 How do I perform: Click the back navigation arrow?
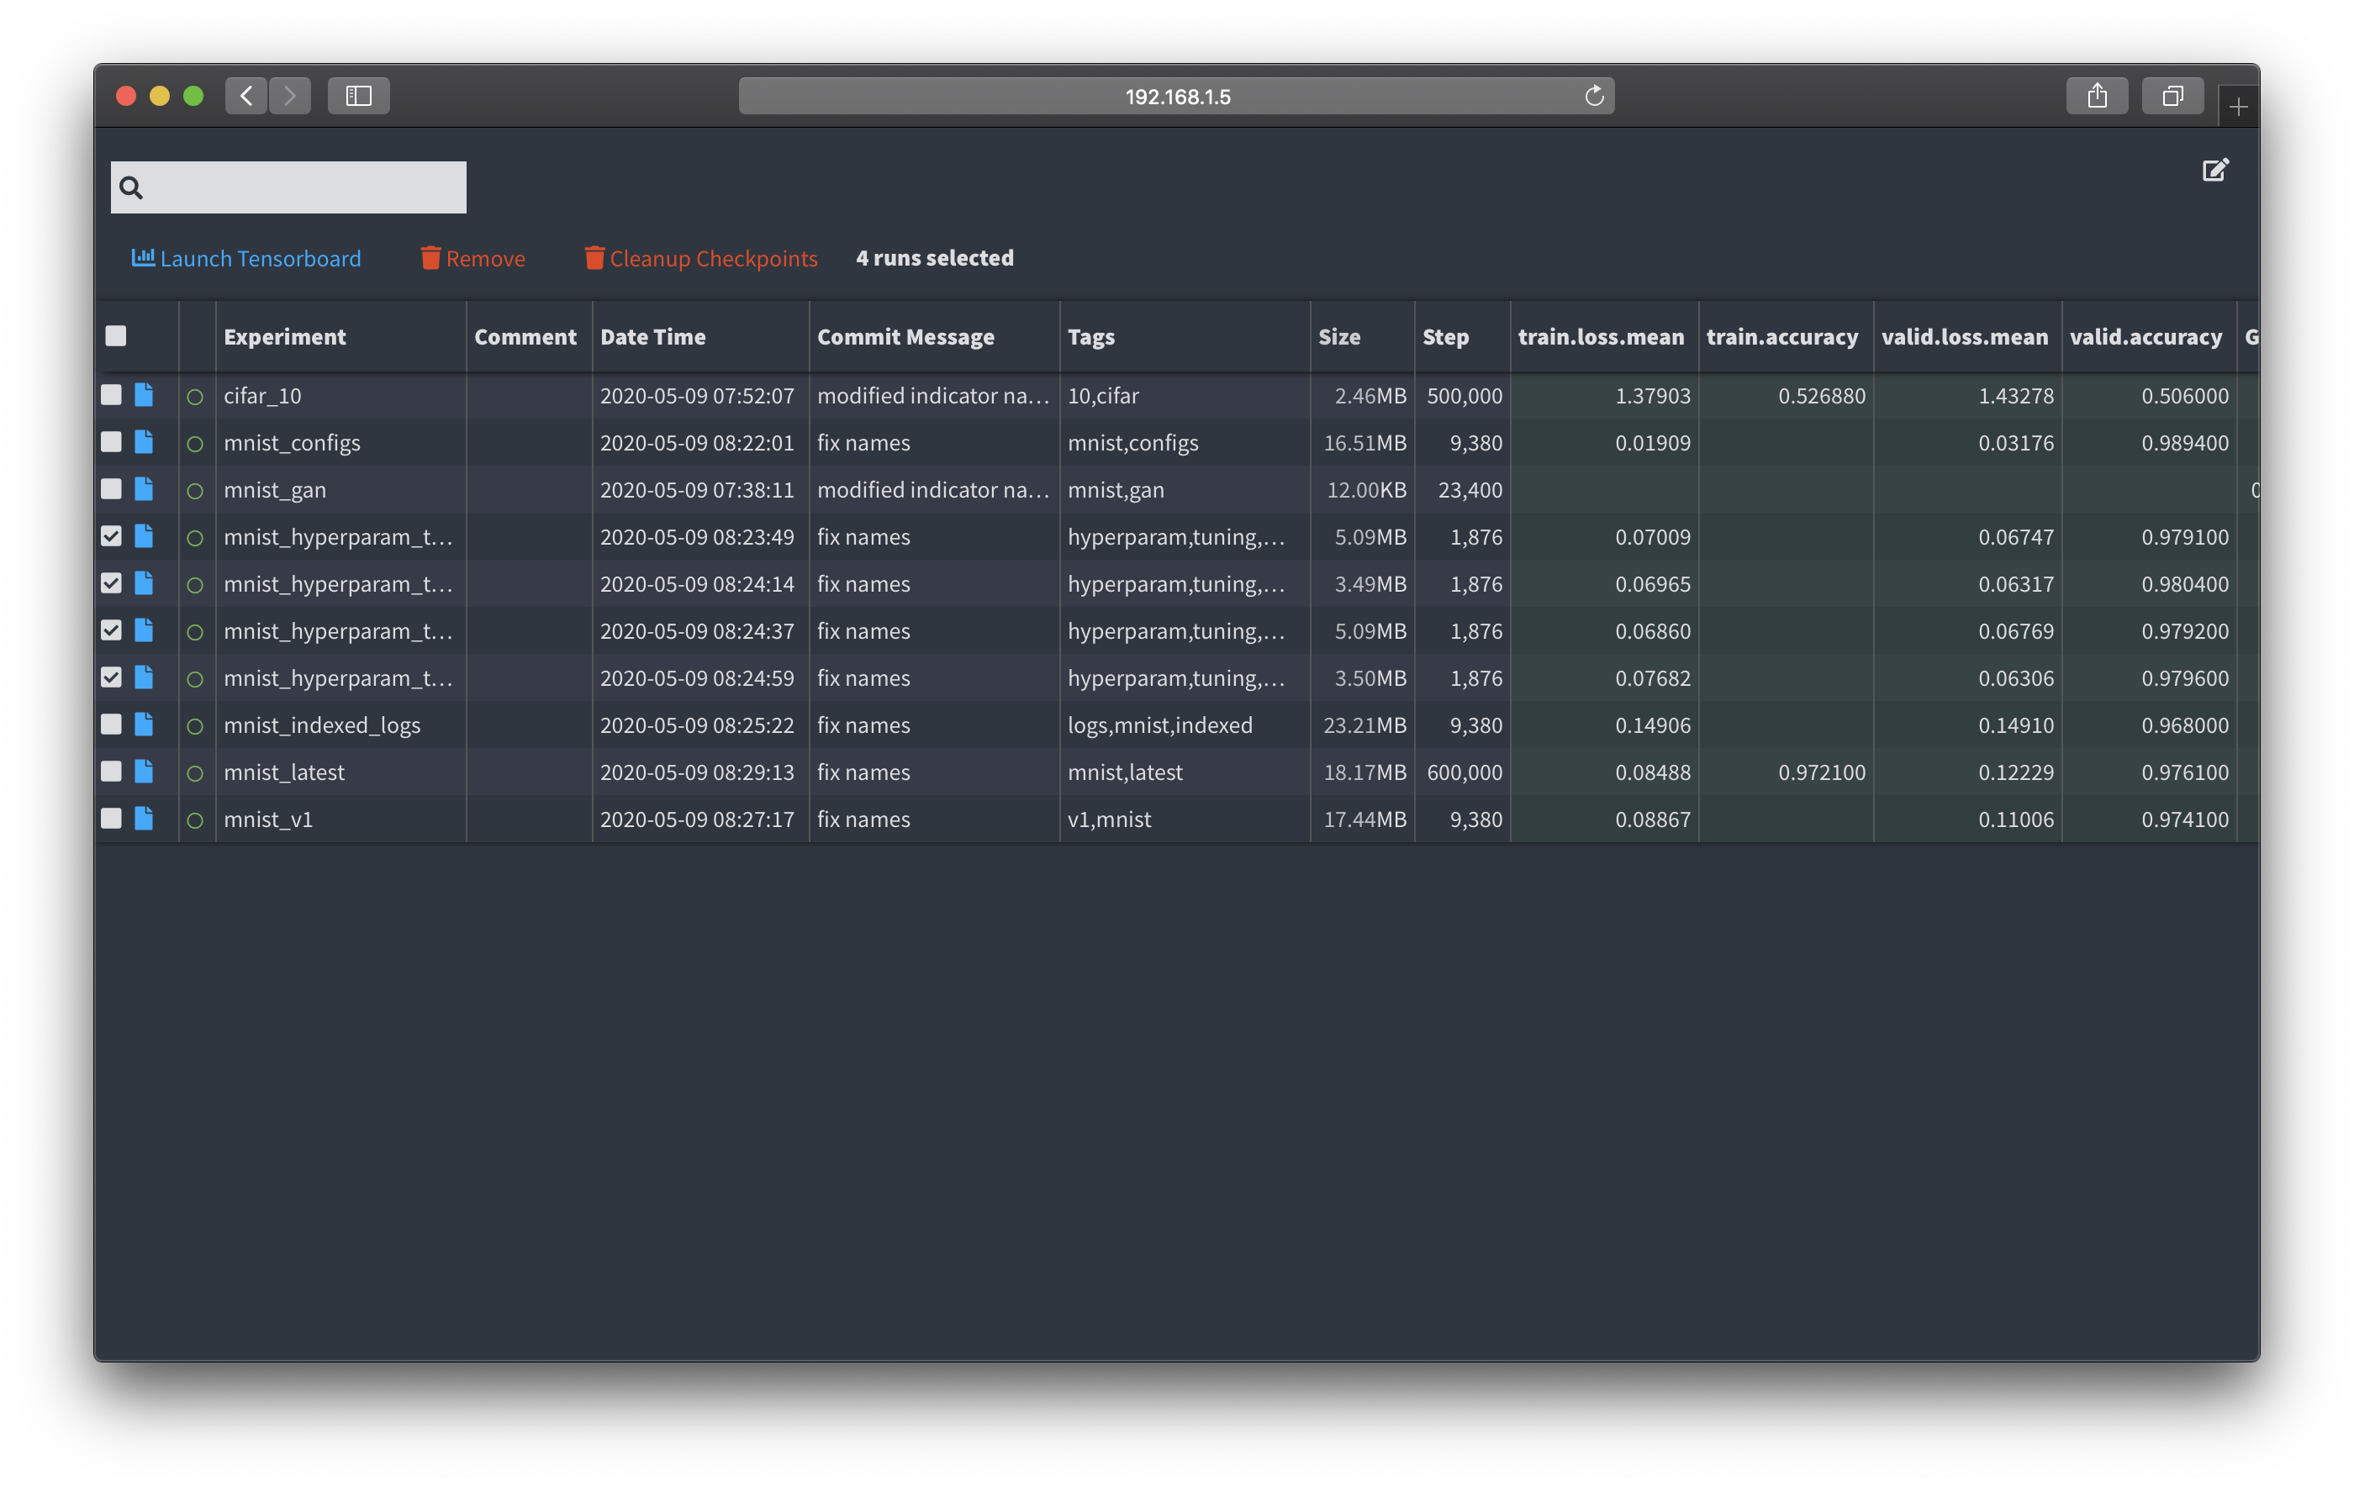245,95
